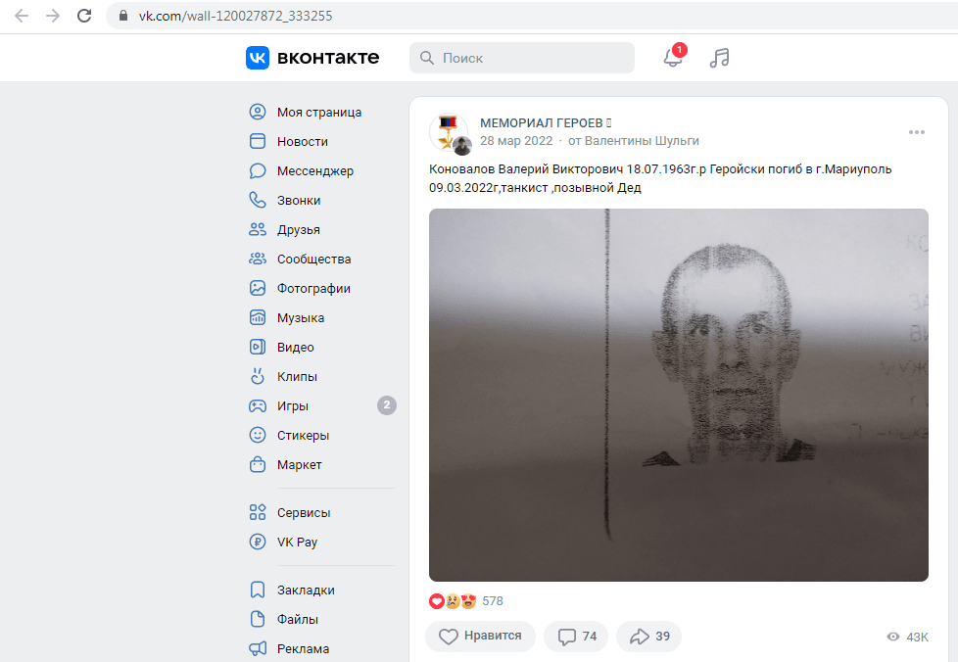This screenshot has height=662, width=958.
Task: Click the Музыка sidebar icon
Action: coord(258,317)
